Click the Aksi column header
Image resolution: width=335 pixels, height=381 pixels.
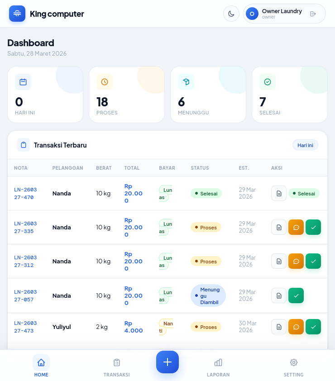277,168
